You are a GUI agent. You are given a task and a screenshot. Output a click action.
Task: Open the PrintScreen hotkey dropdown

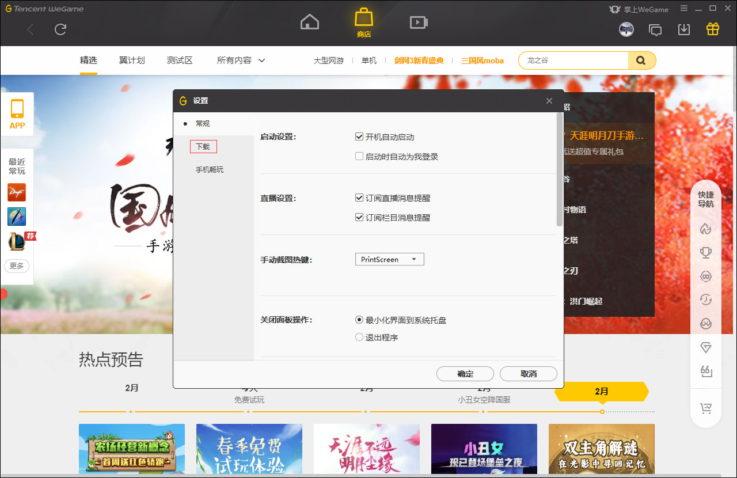click(389, 259)
